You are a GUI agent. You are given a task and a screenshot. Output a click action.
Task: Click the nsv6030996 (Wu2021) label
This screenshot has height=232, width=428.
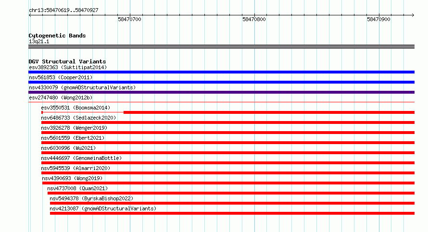coord(68,148)
